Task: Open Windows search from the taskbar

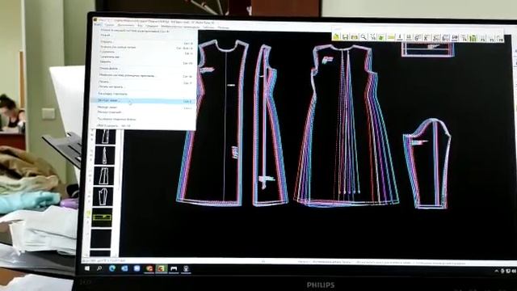Action: coord(99,268)
